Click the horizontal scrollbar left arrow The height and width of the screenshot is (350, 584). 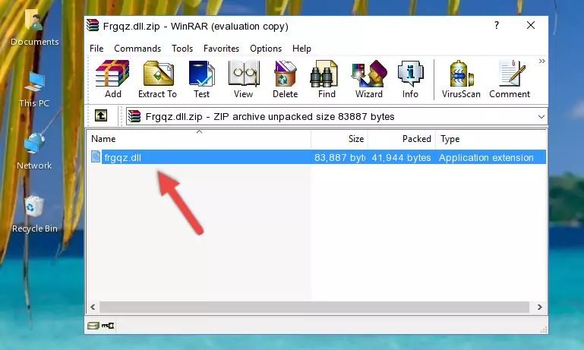point(93,307)
